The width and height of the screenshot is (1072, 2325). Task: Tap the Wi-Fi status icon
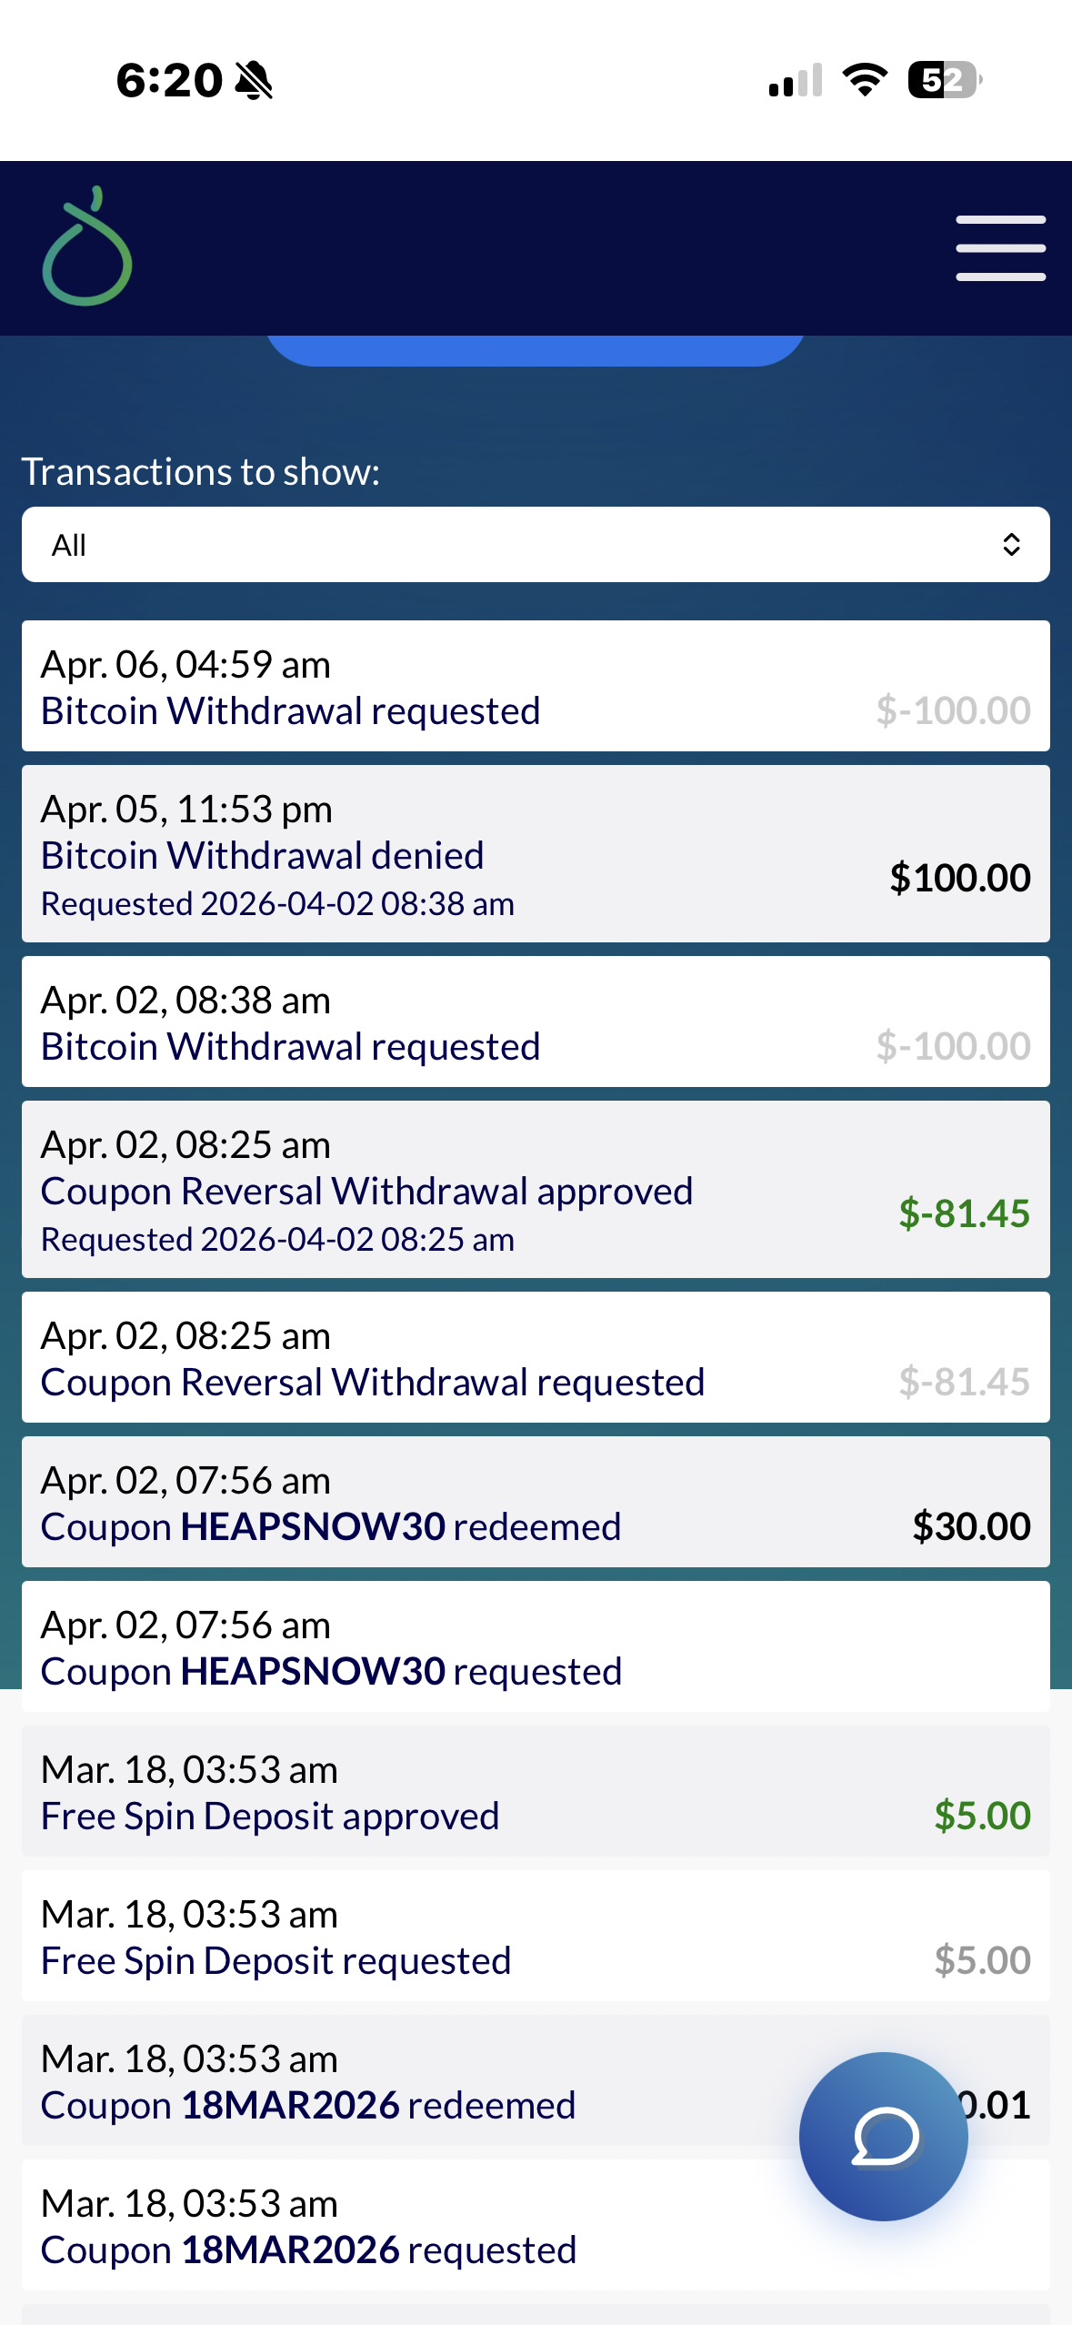865,80
